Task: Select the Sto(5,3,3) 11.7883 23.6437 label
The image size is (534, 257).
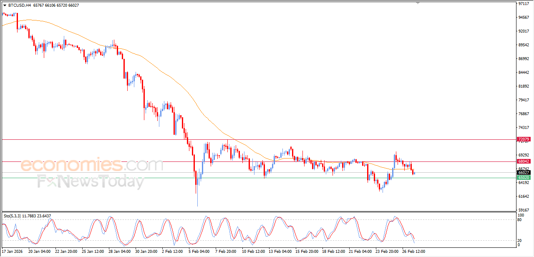Action: coord(27,216)
